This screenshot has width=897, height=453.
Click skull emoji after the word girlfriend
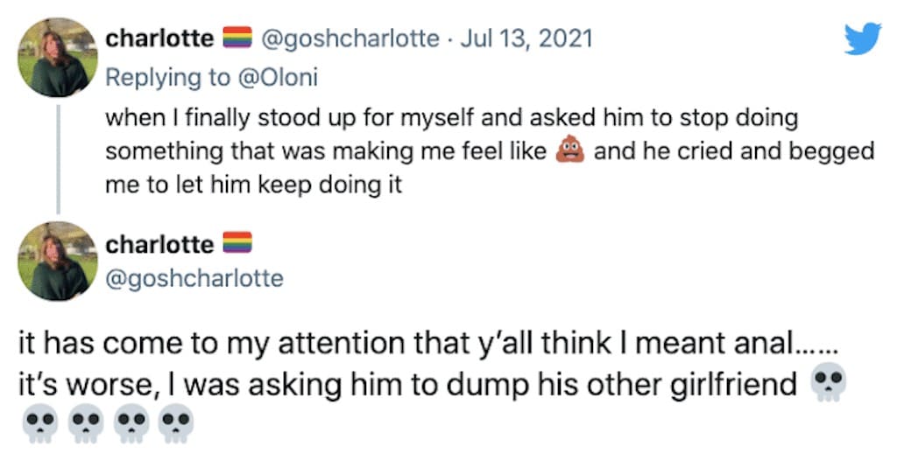829,385
